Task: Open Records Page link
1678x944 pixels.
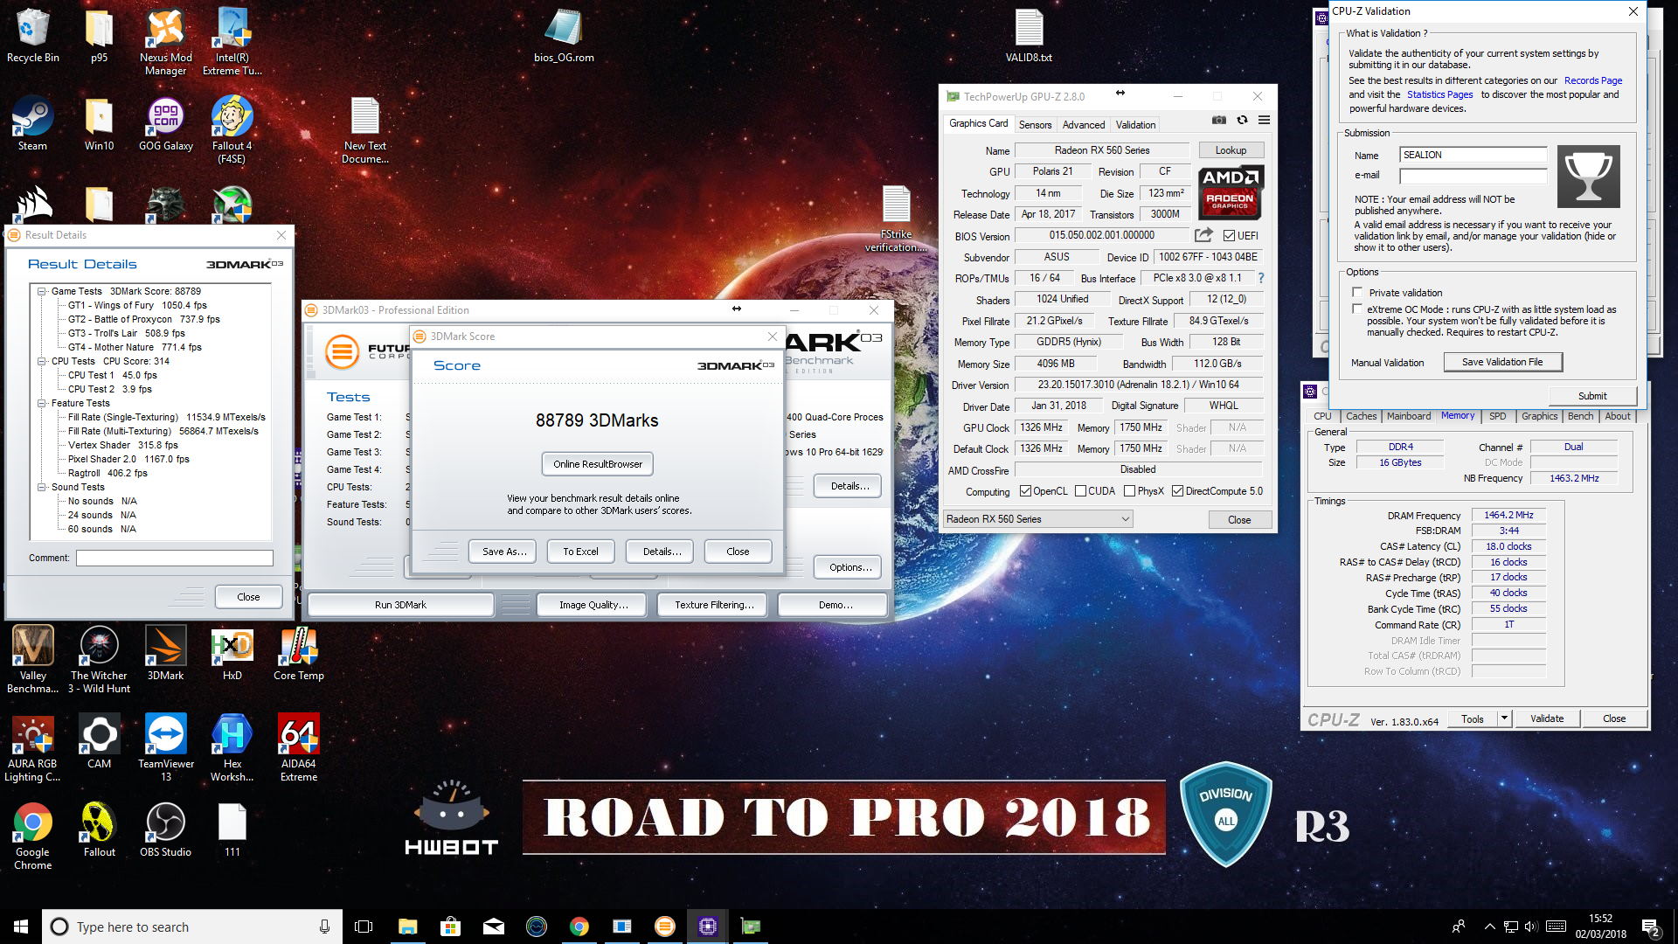Action: 1593,80
